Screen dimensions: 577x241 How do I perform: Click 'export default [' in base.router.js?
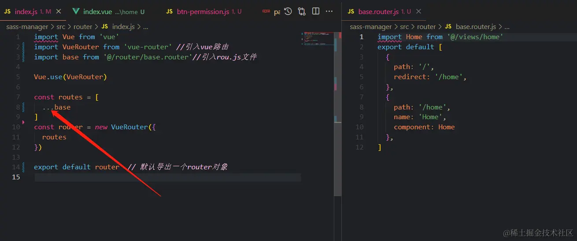pos(410,47)
